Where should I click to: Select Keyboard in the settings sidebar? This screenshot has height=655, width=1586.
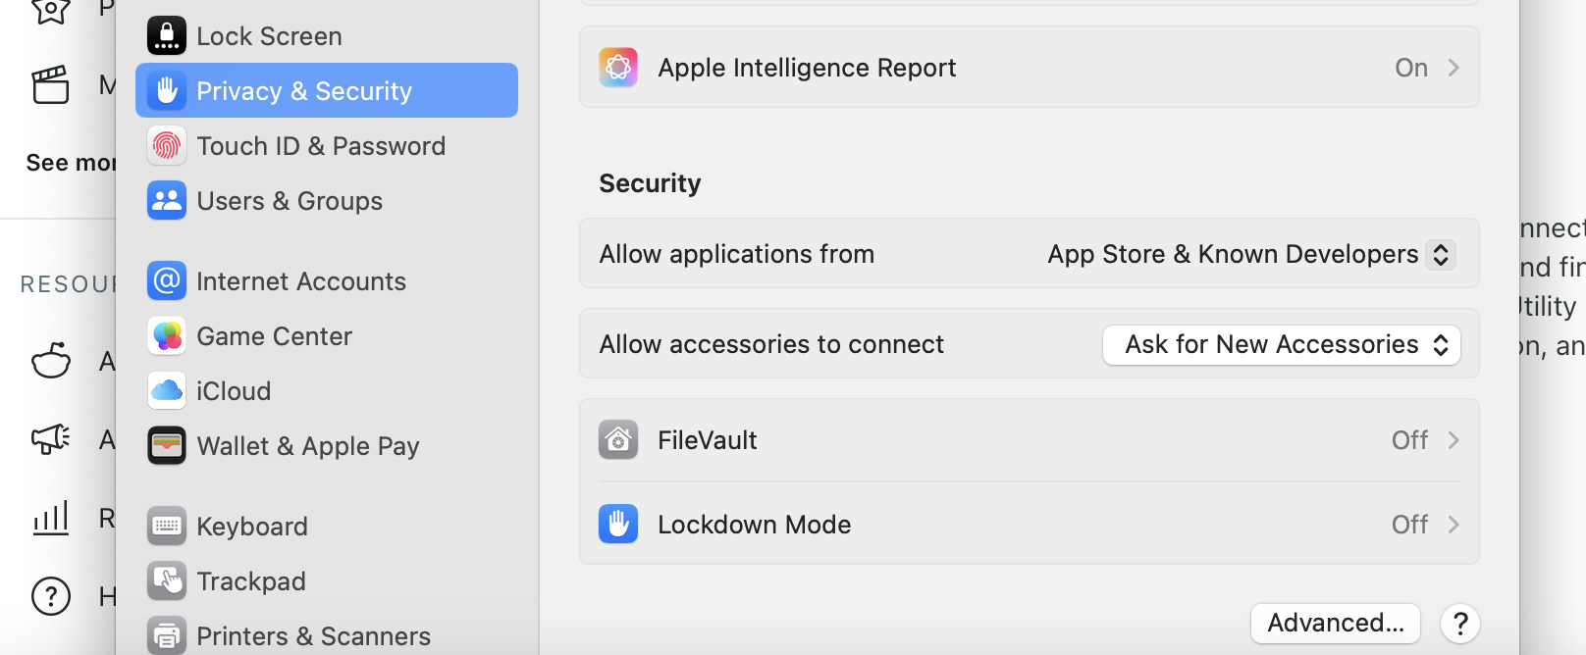(x=252, y=527)
